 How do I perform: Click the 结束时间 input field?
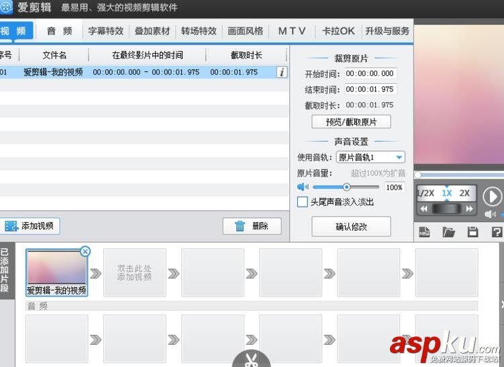pyautogui.click(x=370, y=89)
